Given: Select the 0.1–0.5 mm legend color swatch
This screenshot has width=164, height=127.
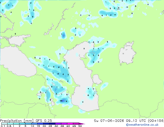Looking at the screenshot, I should click(4, 124).
